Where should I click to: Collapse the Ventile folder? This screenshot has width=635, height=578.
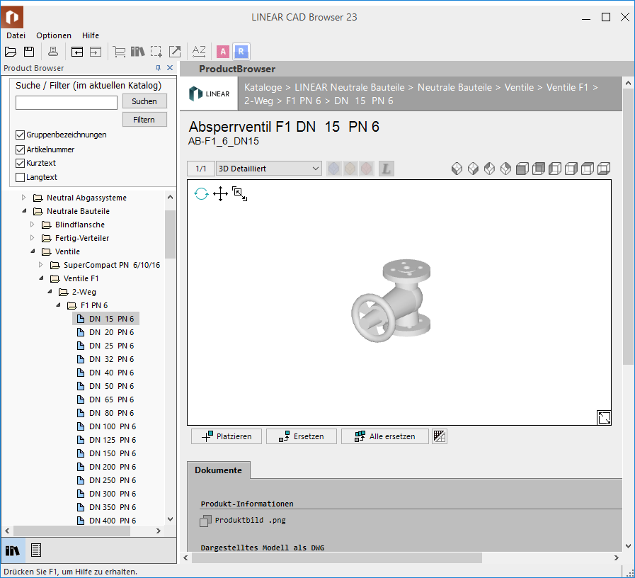tap(33, 251)
